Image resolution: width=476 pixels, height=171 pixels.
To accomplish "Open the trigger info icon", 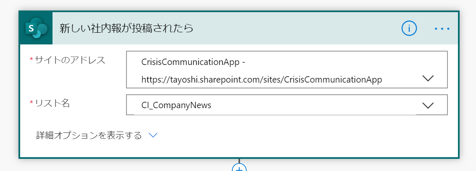I will tap(409, 28).
